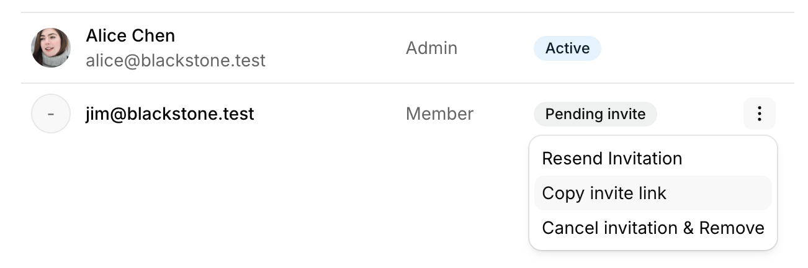Revoke Jim's invitation and remove him
Viewport: 808px width, 268px height.
(x=653, y=228)
